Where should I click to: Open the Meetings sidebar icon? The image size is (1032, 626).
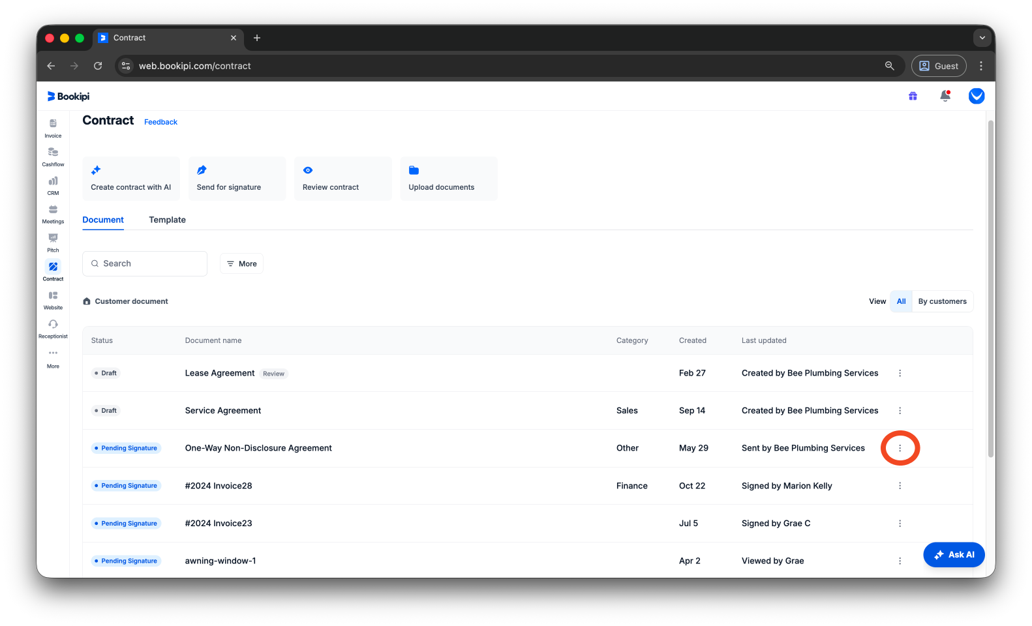53,214
